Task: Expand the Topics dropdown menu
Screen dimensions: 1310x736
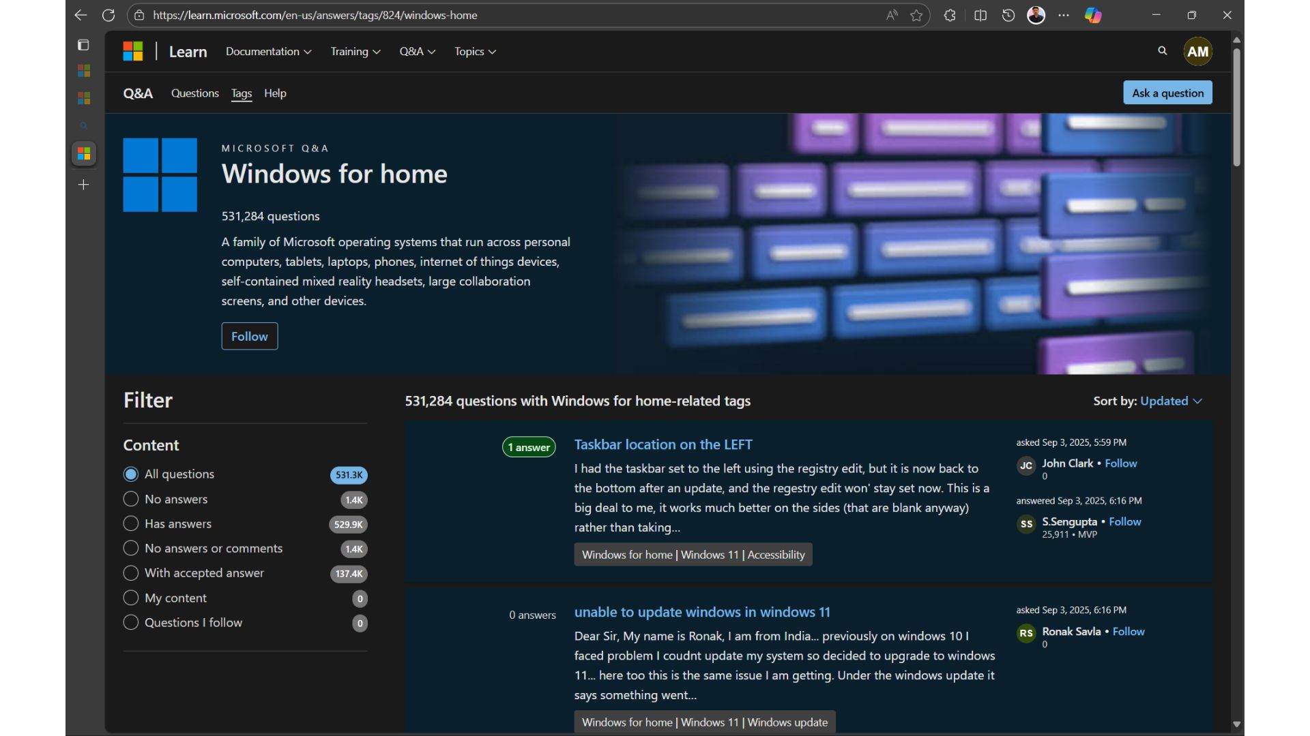Action: pos(475,52)
